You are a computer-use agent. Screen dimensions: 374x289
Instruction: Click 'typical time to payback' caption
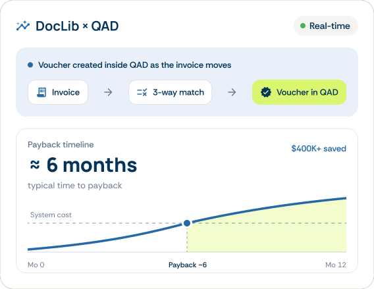click(75, 186)
